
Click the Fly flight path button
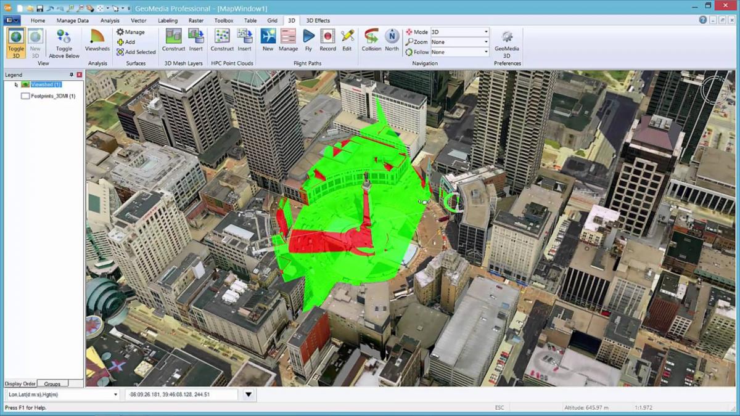(308, 39)
